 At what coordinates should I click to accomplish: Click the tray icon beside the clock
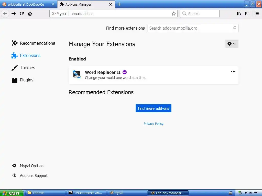[240, 193]
